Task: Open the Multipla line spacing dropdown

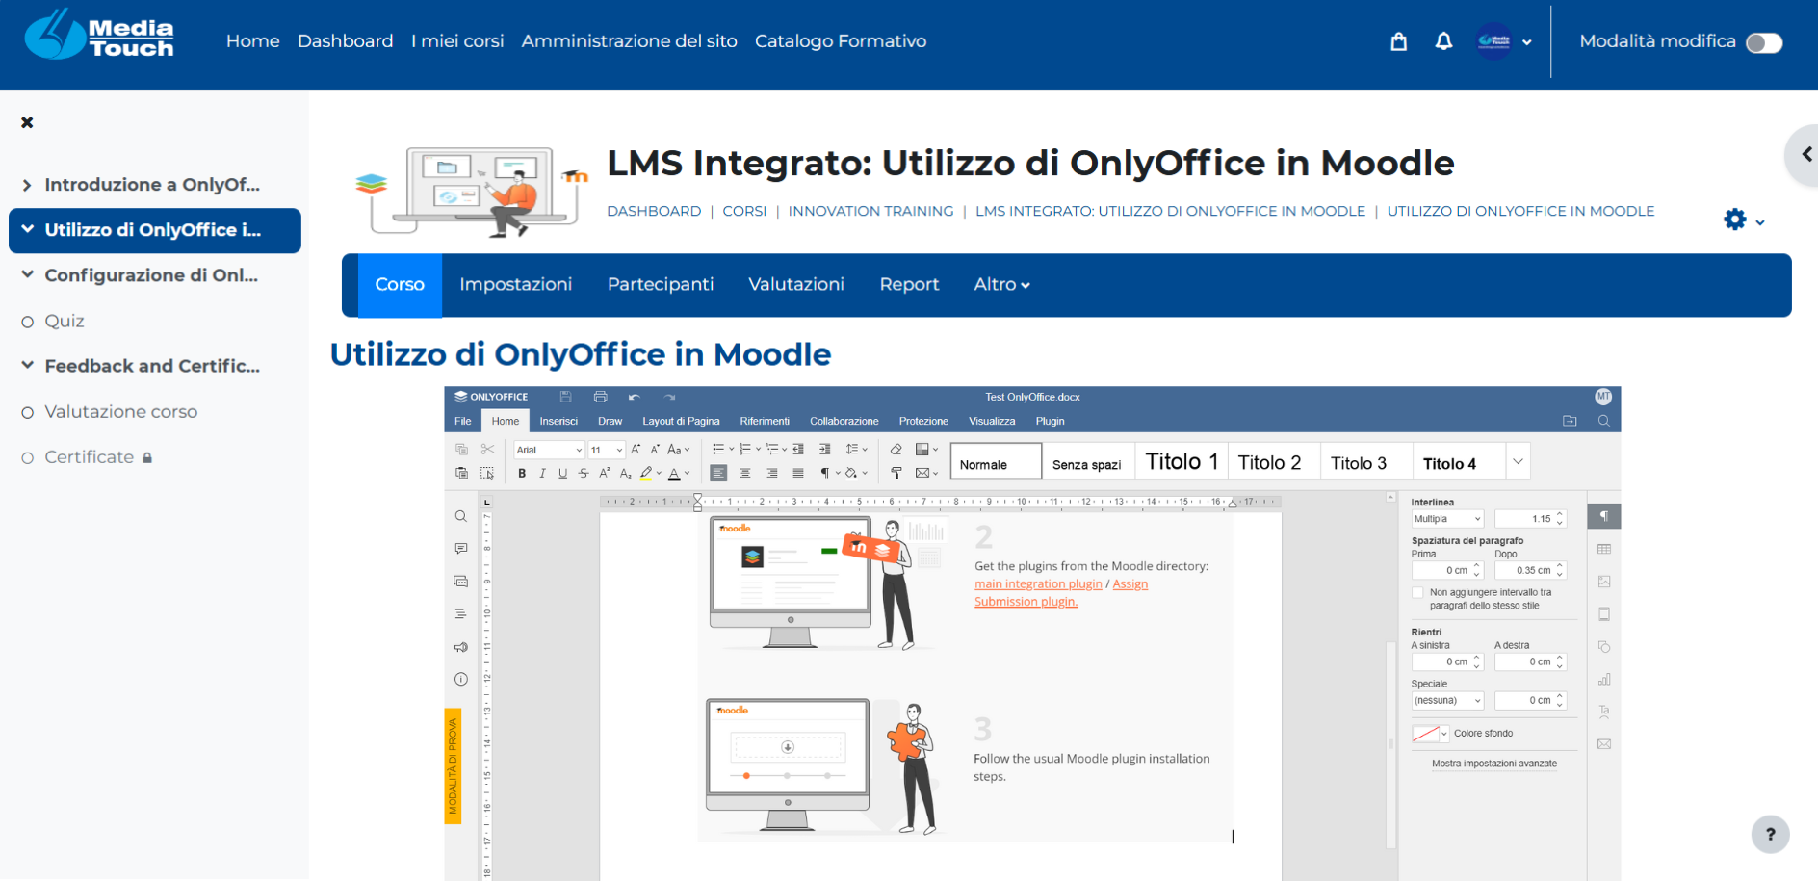Action: (1447, 519)
